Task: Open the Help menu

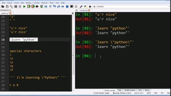Action: pyautogui.click(x=63, y=3)
